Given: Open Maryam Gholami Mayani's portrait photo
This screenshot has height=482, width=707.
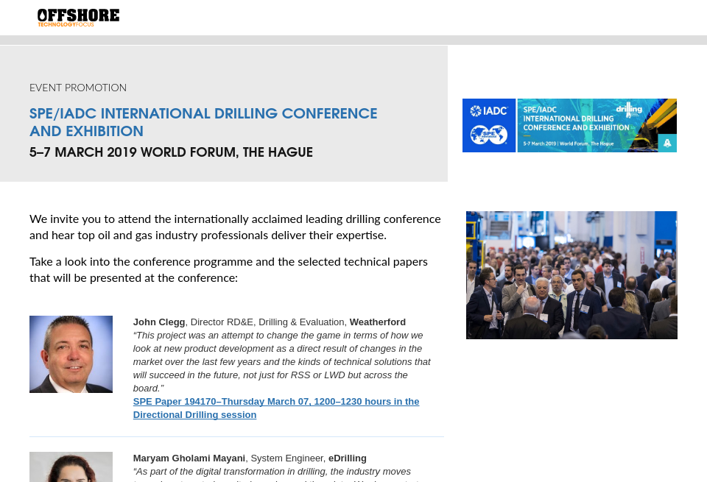Looking at the screenshot, I should pyautogui.click(x=71, y=467).
